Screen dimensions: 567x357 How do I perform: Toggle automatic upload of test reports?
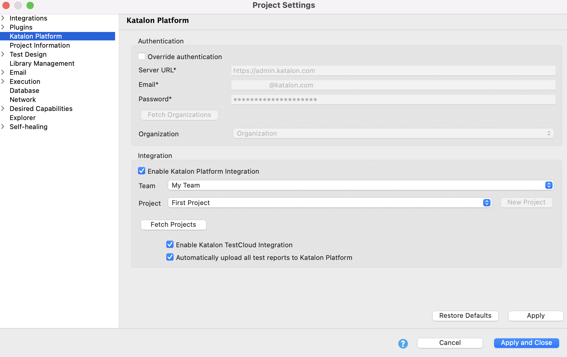(x=170, y=257)
